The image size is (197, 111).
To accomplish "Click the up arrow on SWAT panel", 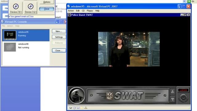I will [172, 92].
